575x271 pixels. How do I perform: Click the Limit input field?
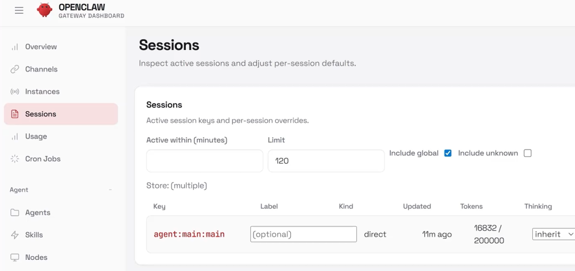tap(326, 160)
